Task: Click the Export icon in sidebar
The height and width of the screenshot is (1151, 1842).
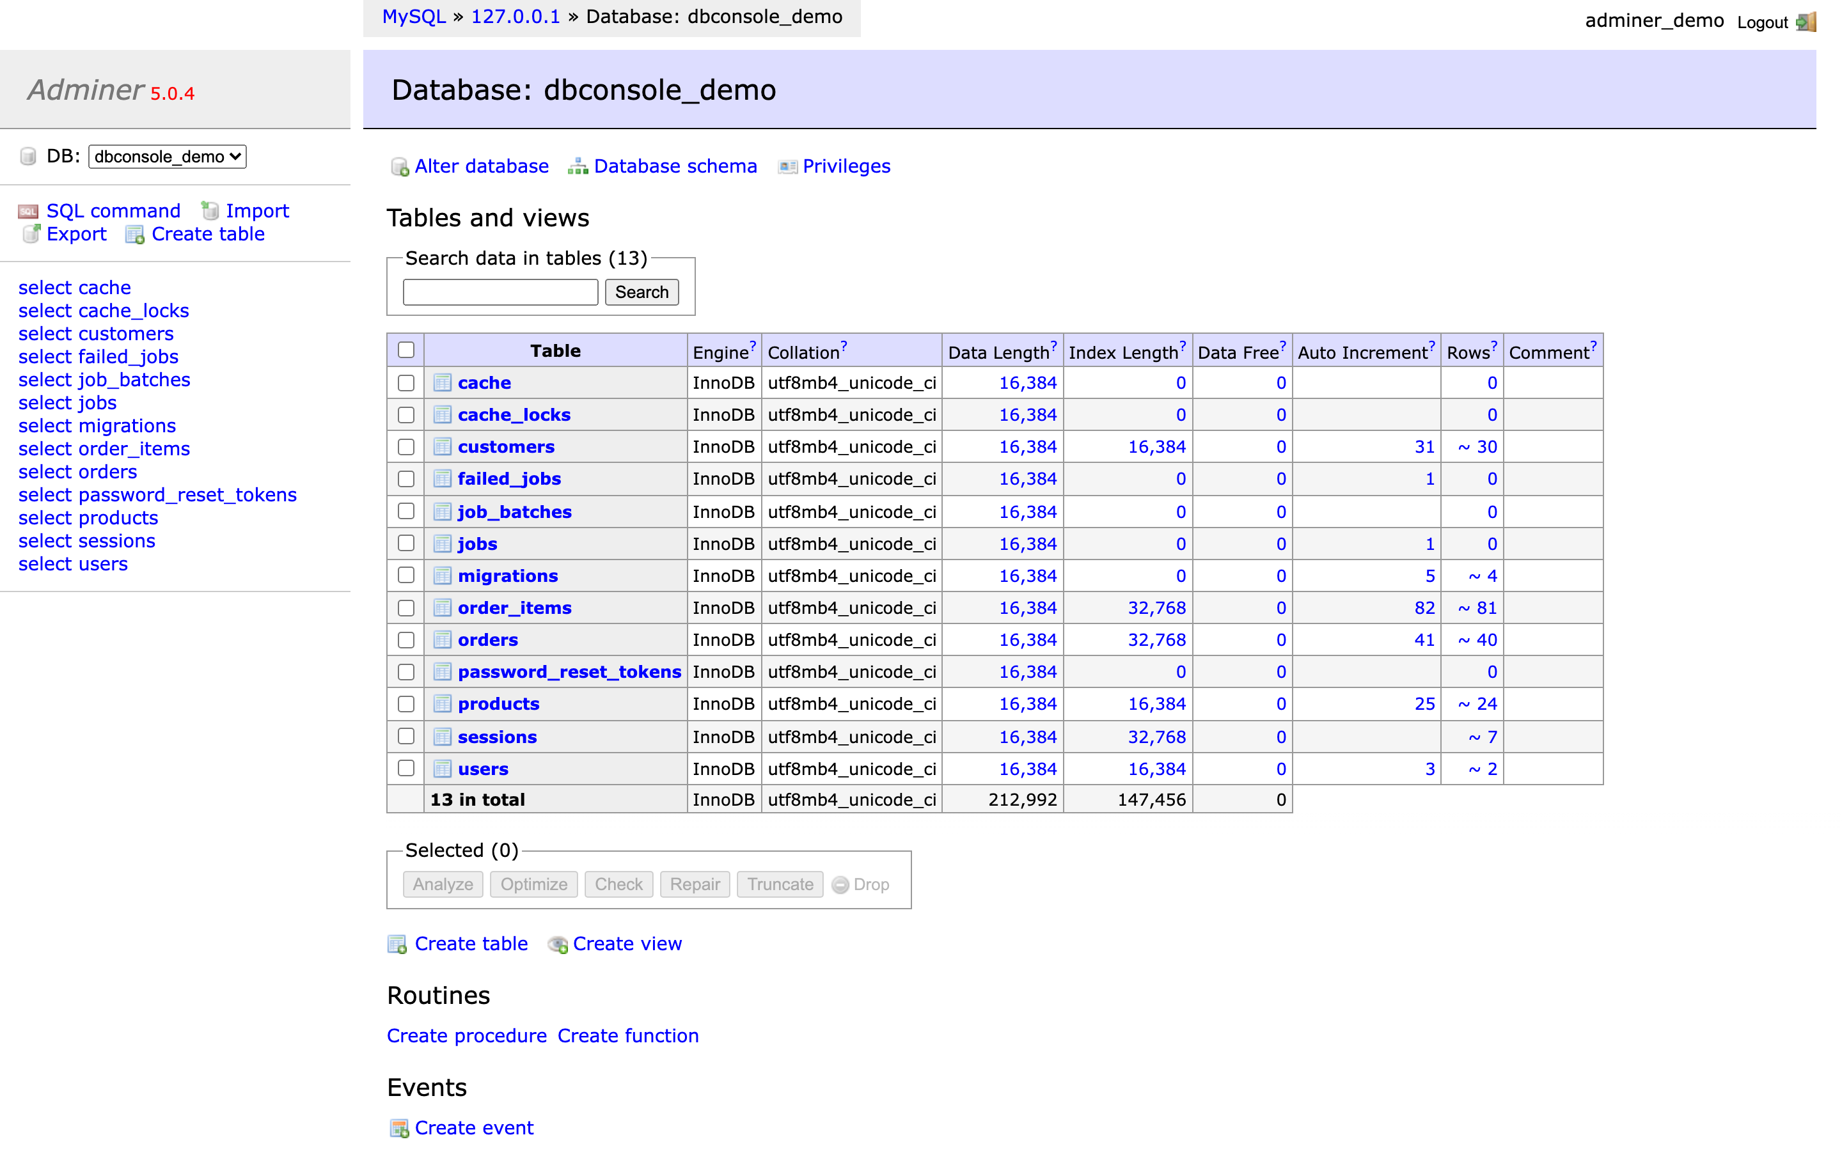Action: (x=31, y=233)
